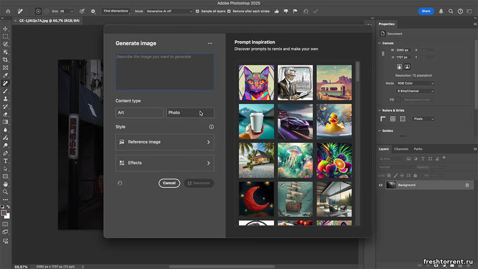
Task: Expand Reference image options
Action: [164, 142]
